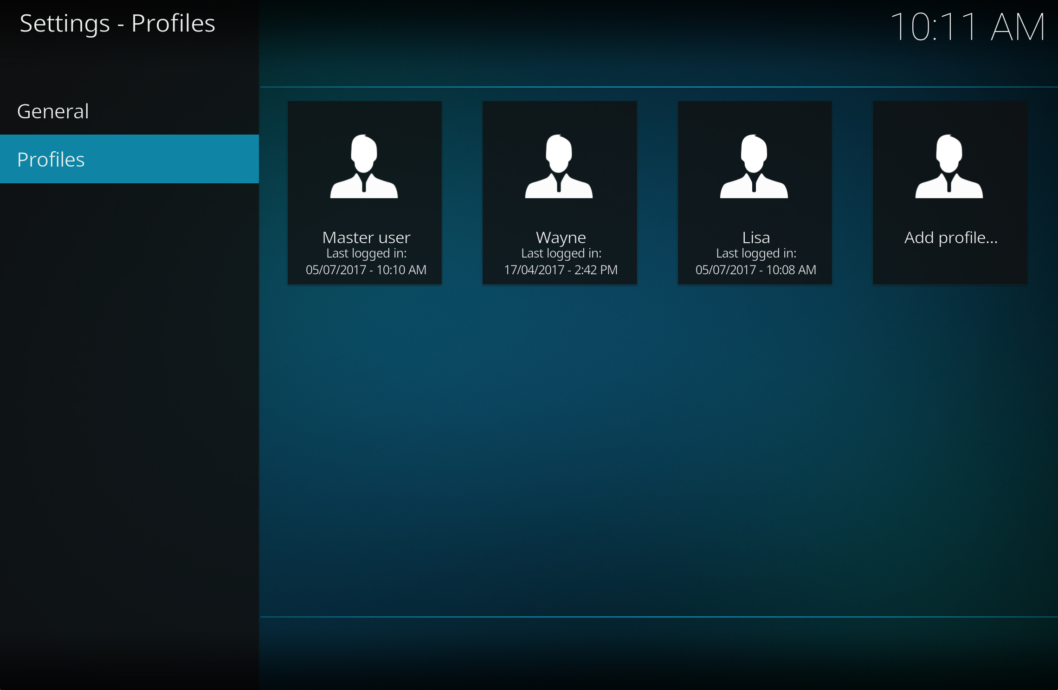Click the Add profile avatar icon
Screen dimensions: 1058x690
[949, 167]
